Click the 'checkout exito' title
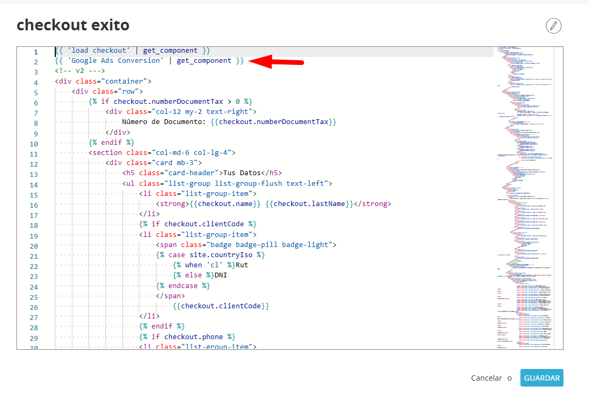The width and height of the screenshot is (589, 394). click(x=73, y=25)
